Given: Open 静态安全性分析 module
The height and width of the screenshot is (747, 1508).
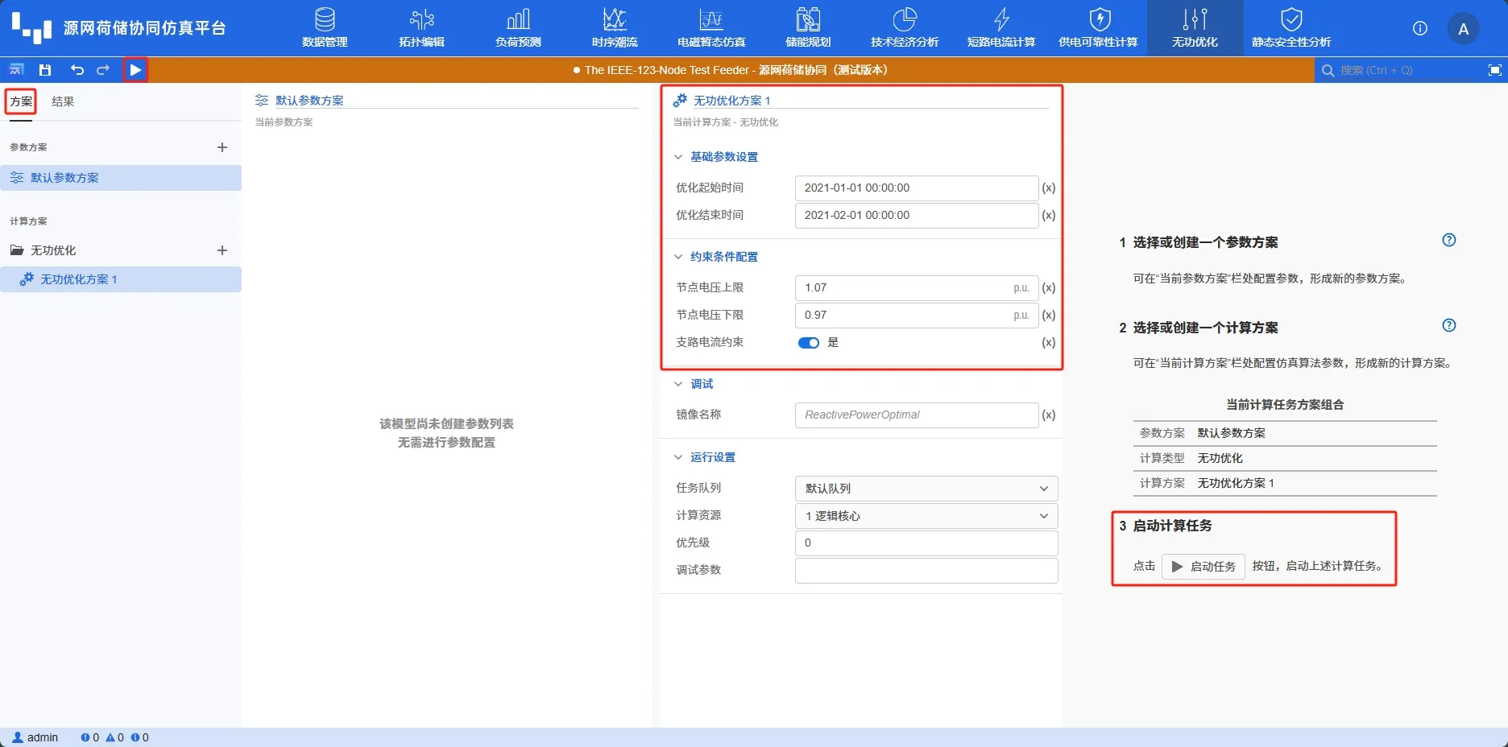Looking at the screenshot, I should coord(1291,28).
